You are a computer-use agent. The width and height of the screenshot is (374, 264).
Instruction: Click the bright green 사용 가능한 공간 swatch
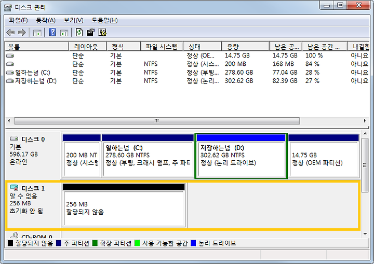coord(137,243)
